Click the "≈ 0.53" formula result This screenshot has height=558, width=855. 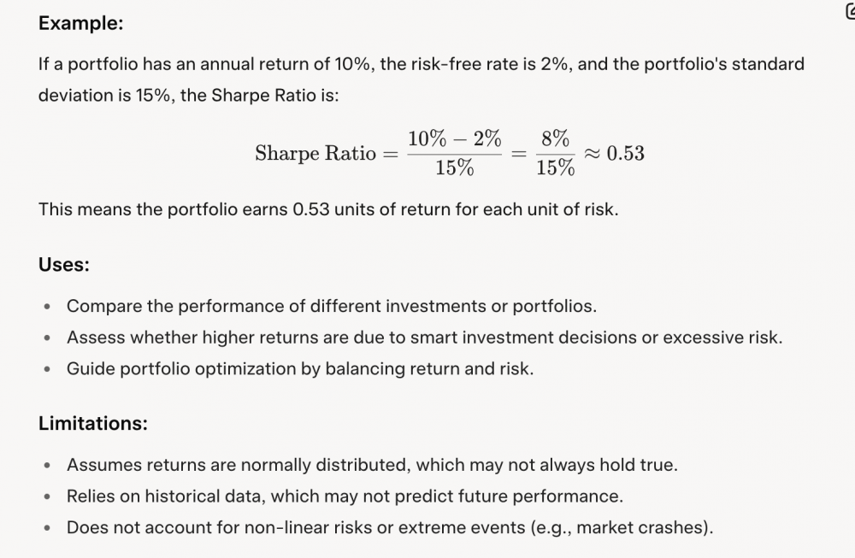pos(614,154)
